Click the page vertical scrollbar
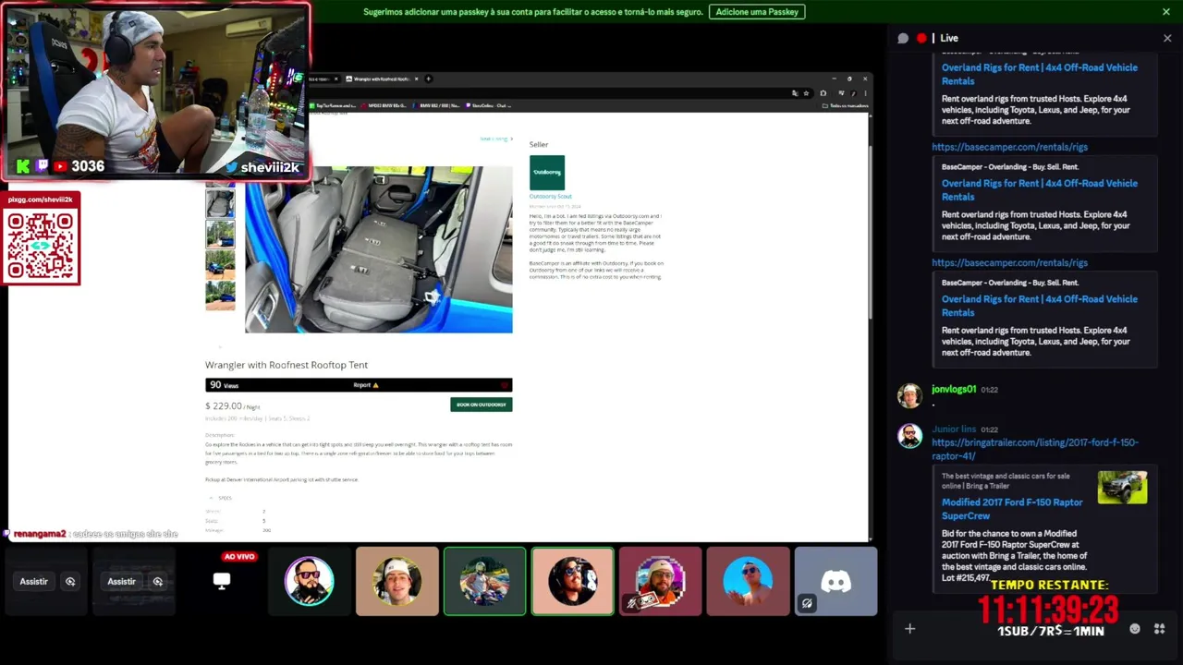Image resolution: width=1183 pixels, height=665 pixels. [x=870, y=231]
